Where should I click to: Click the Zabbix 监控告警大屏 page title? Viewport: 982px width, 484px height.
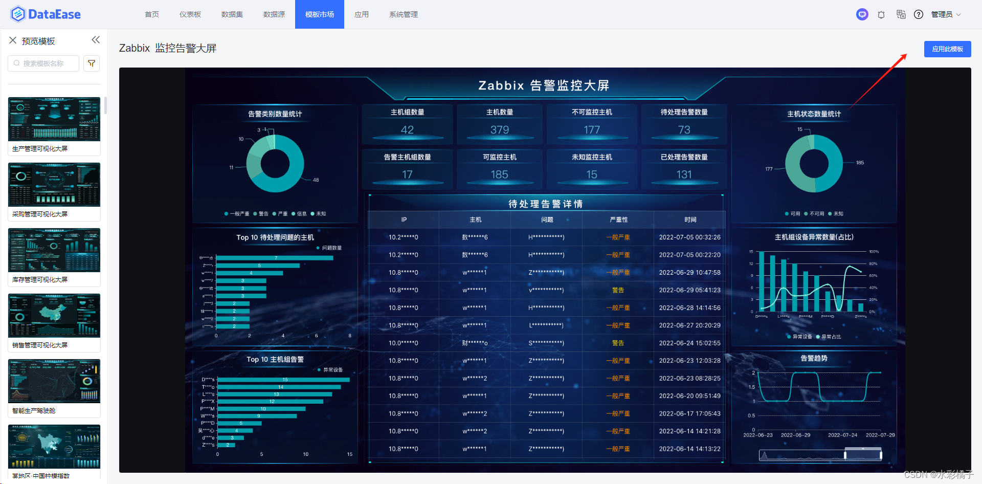point(168,48)
